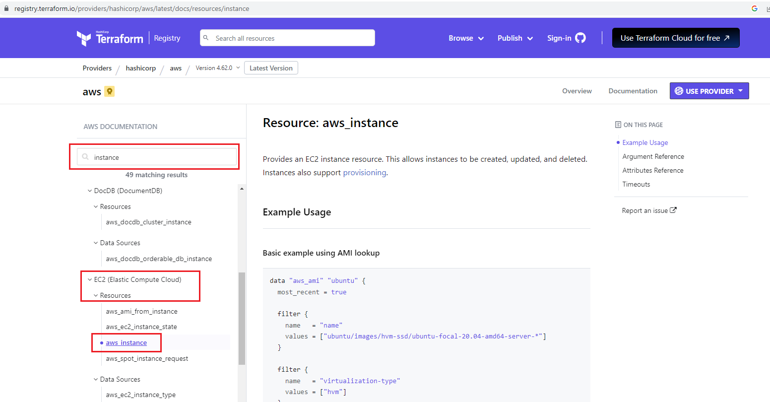770x402 pixels.
Task: Click the aws provider title text
Action: [x=92, y=91]
